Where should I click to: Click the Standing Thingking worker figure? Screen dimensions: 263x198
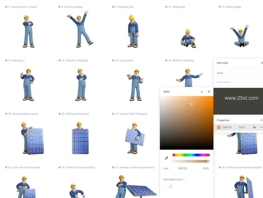(x=81, y=85)
